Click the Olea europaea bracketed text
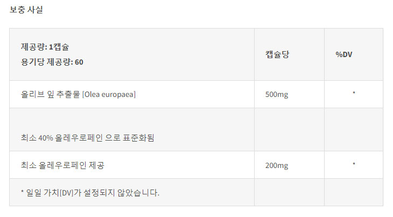Screen dimensions: 393x217 point(109,94)
